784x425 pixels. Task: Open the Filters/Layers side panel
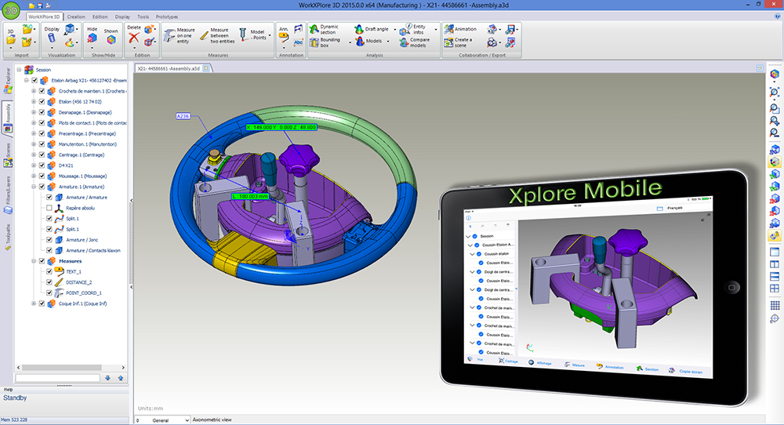(x=8, y=196)
